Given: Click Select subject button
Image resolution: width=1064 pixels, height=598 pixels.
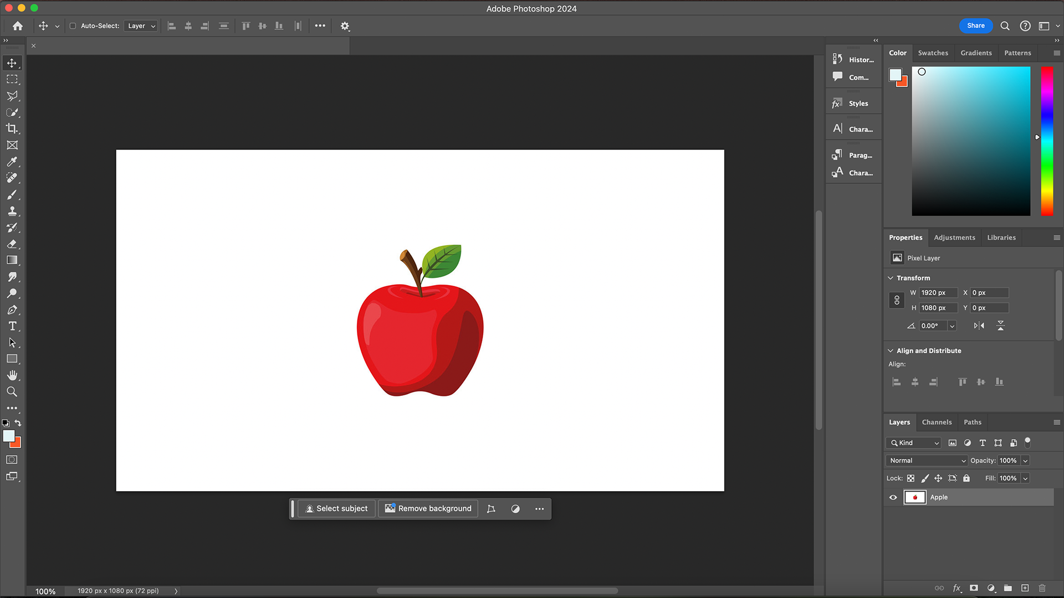Looking at the screenshot, I should click(337, 507).
